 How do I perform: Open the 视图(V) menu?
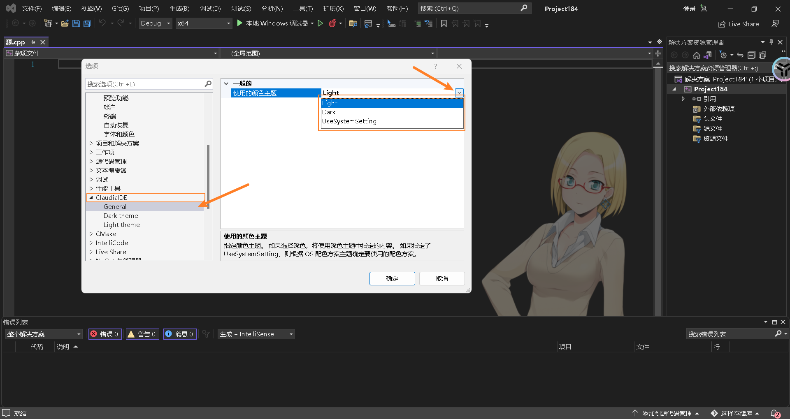click(x=91, y=8)
